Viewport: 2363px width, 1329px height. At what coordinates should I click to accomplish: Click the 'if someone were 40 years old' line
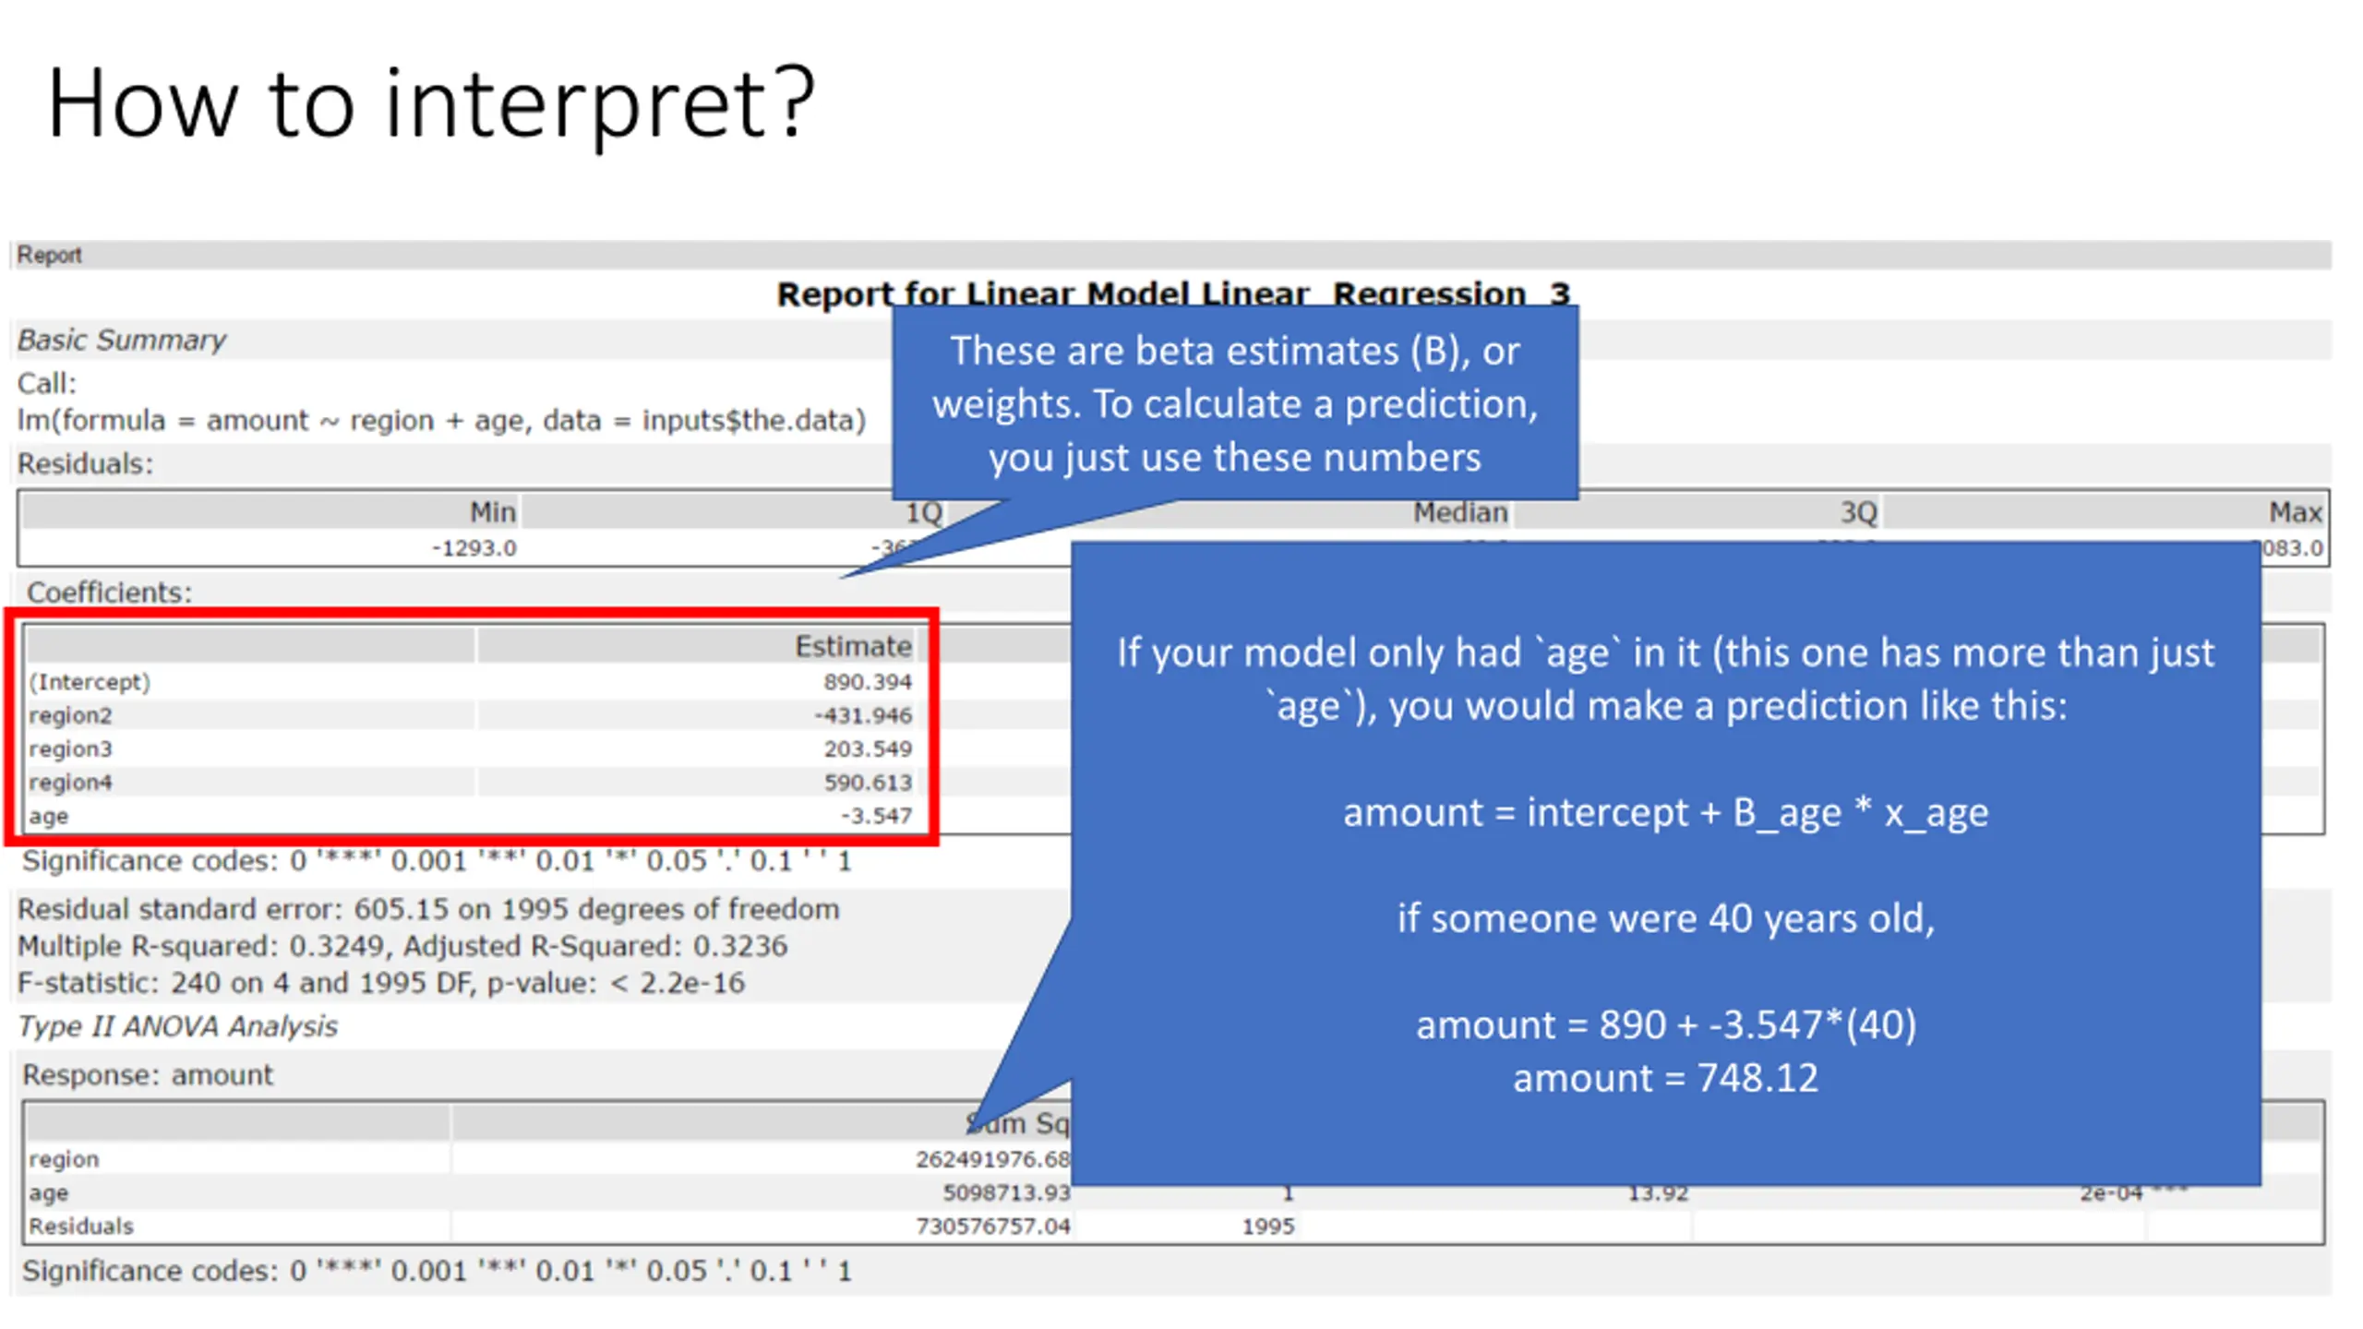click(x=1665, y=919)
